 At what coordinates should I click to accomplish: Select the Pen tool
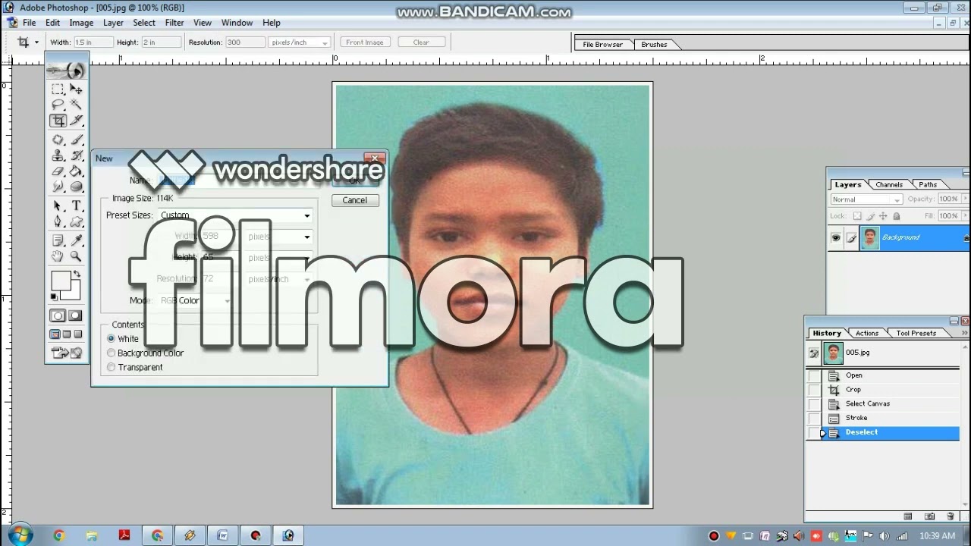58,221
